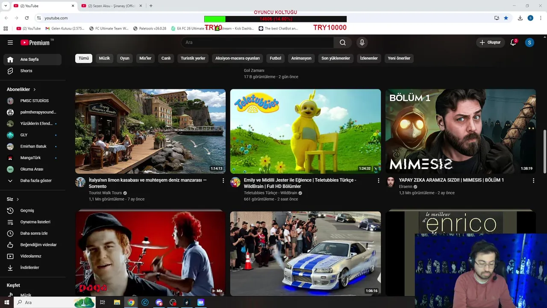Expand the Siz section
Screen dimensions: 547x308
pos(13,199)
